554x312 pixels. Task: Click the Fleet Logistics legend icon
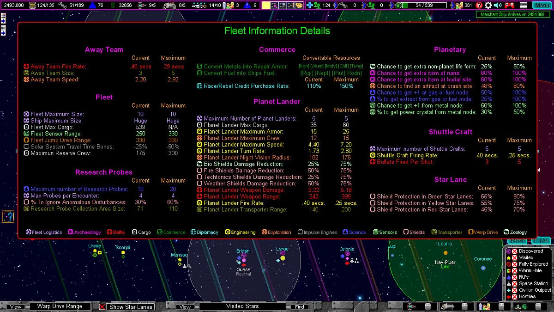point(29,232)
